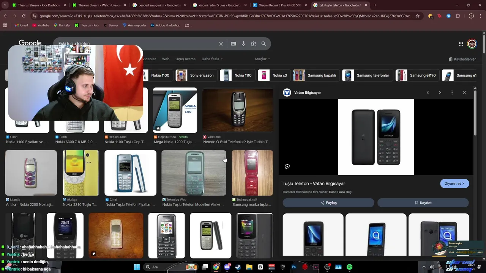Show previous image in preview panel
The width and height of the screenshot is (486, 273).
428,93
